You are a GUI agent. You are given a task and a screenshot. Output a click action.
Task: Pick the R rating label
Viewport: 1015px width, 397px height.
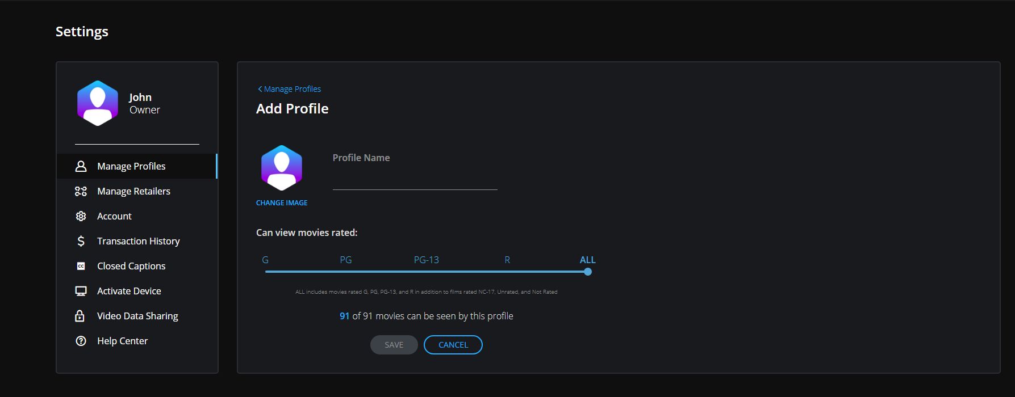point(507,260)
